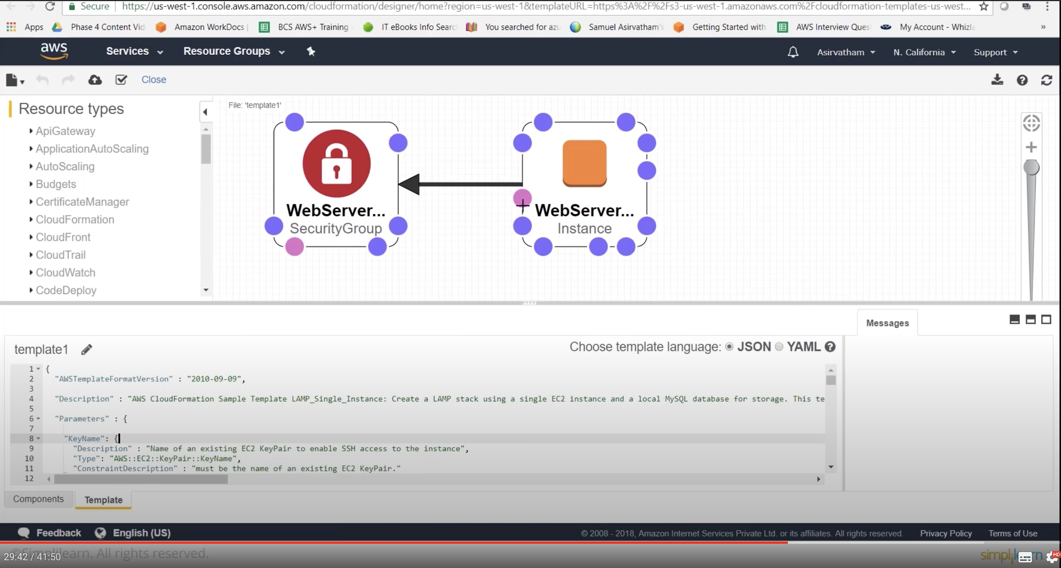Select the YAML template language option
1061x568 pixels.
point(779,347)
